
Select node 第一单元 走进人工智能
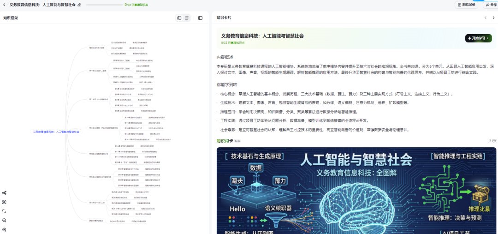pyautogui.click(x=97, y=71)
